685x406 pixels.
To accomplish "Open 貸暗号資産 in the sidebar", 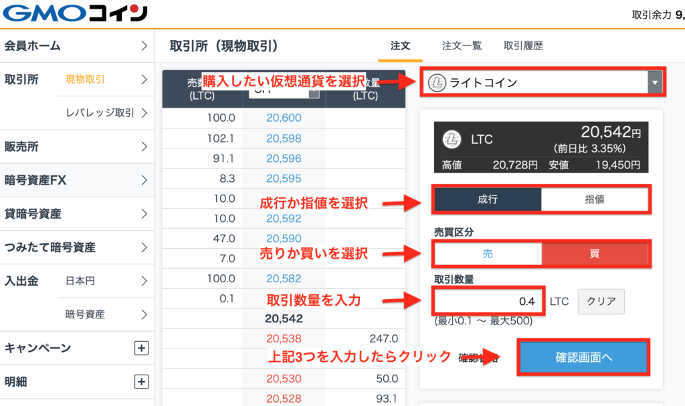I will point(77,214).
